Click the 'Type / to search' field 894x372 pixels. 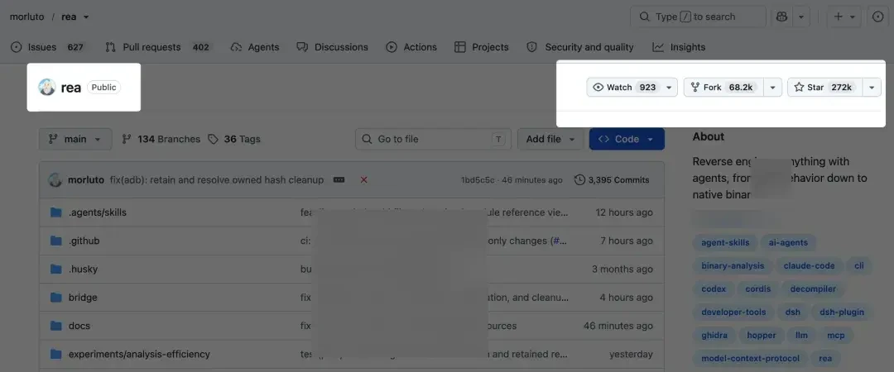(698, 17)
